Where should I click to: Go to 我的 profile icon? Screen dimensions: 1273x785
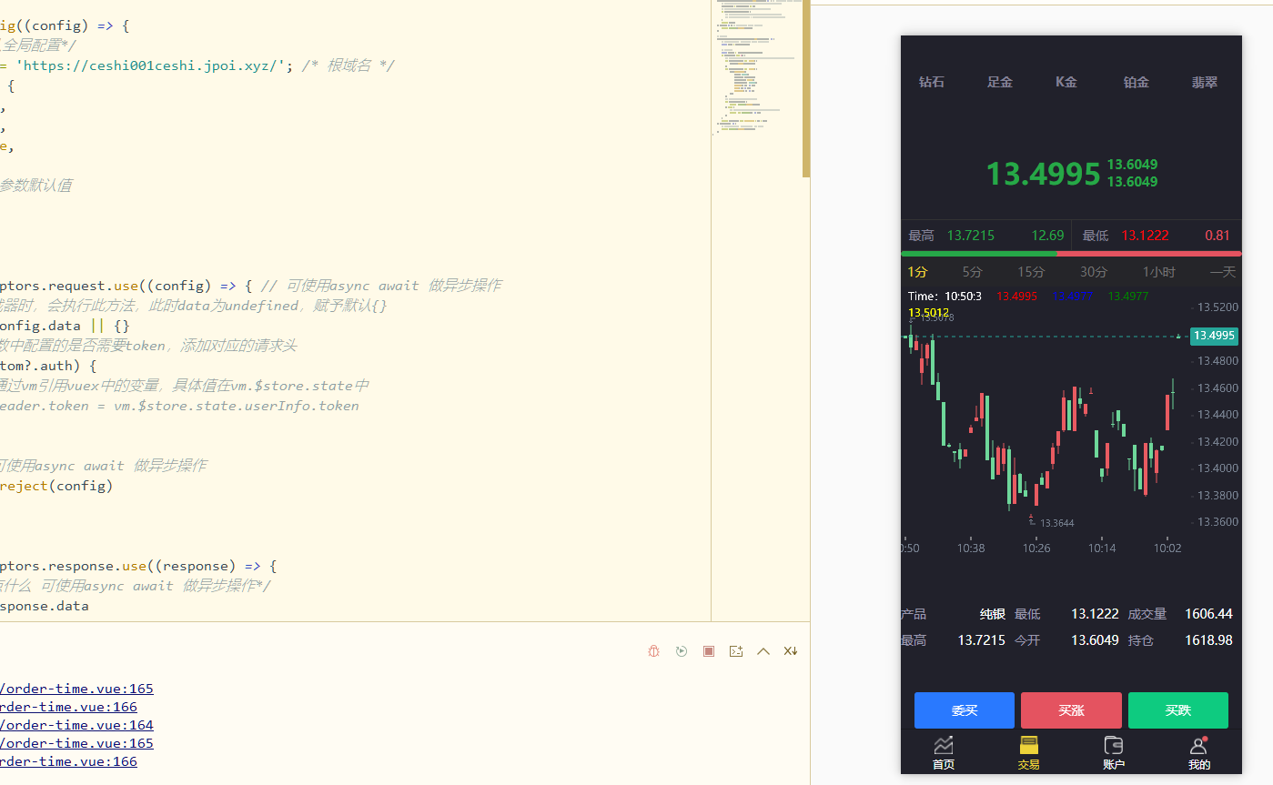[x=1198, y=746]
